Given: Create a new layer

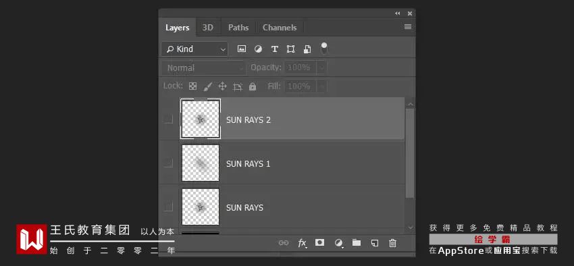Looking at the screenshot, I should click(x=375, y=243).
